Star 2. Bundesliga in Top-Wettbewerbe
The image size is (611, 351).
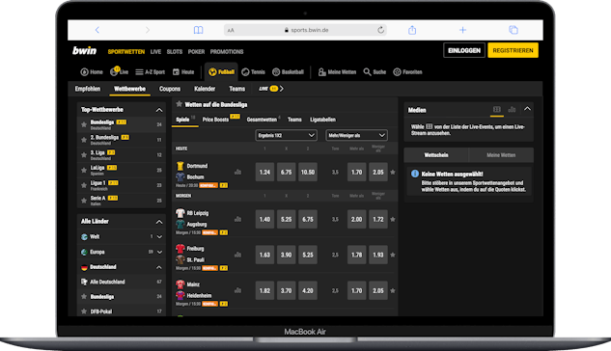84,140
